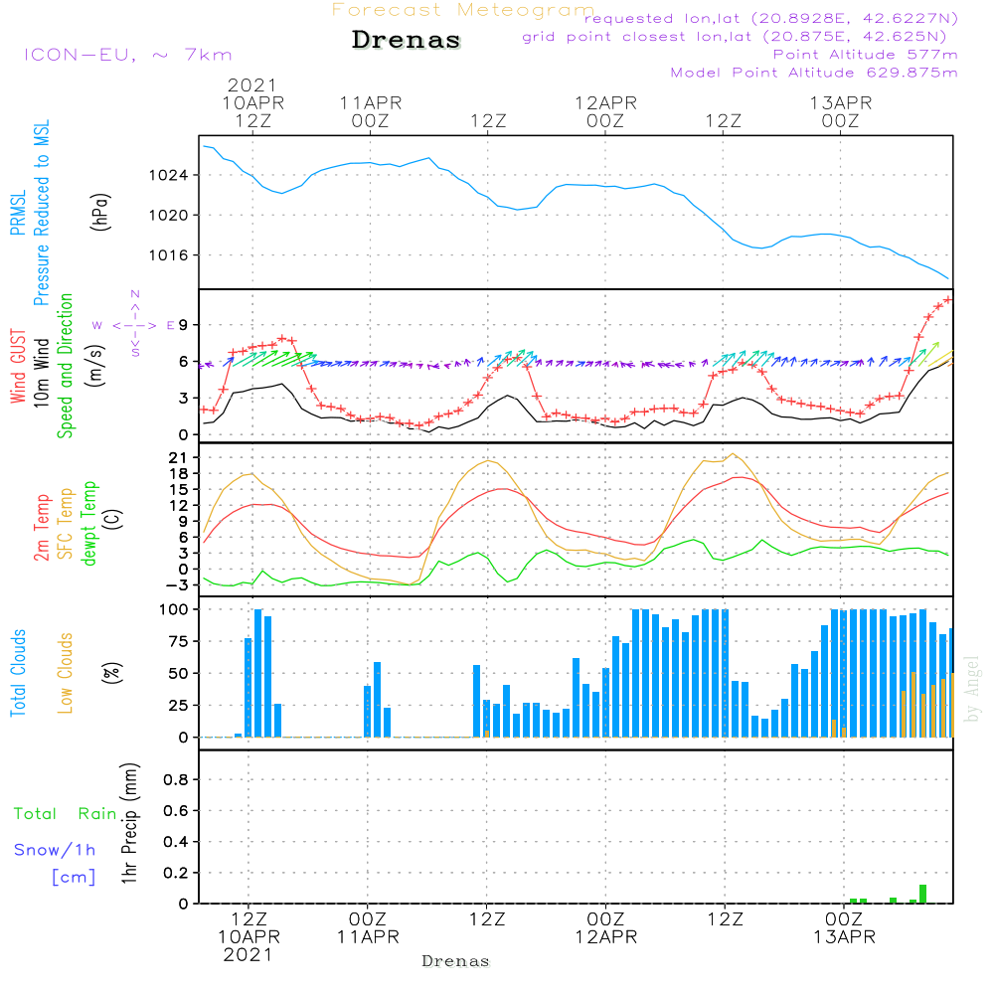
Task: Click the compass rose direction indicator
Action: (x=134, y=325)
